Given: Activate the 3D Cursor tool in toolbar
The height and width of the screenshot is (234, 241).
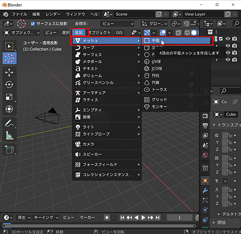Looking at the screenshot, I should (x=9, y=58).
